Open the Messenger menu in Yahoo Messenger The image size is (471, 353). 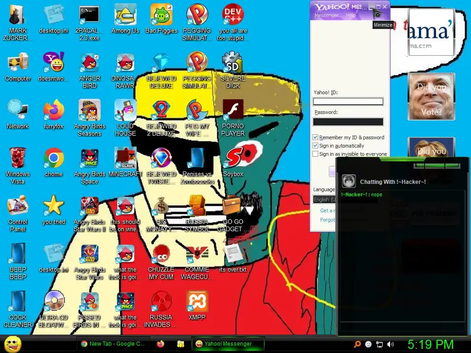click(x=326, y=15)
